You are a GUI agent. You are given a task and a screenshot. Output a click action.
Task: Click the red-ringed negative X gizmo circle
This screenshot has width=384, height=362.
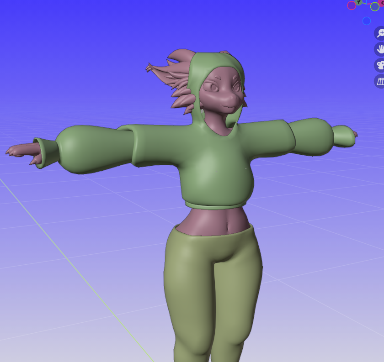tap(352, 5)
